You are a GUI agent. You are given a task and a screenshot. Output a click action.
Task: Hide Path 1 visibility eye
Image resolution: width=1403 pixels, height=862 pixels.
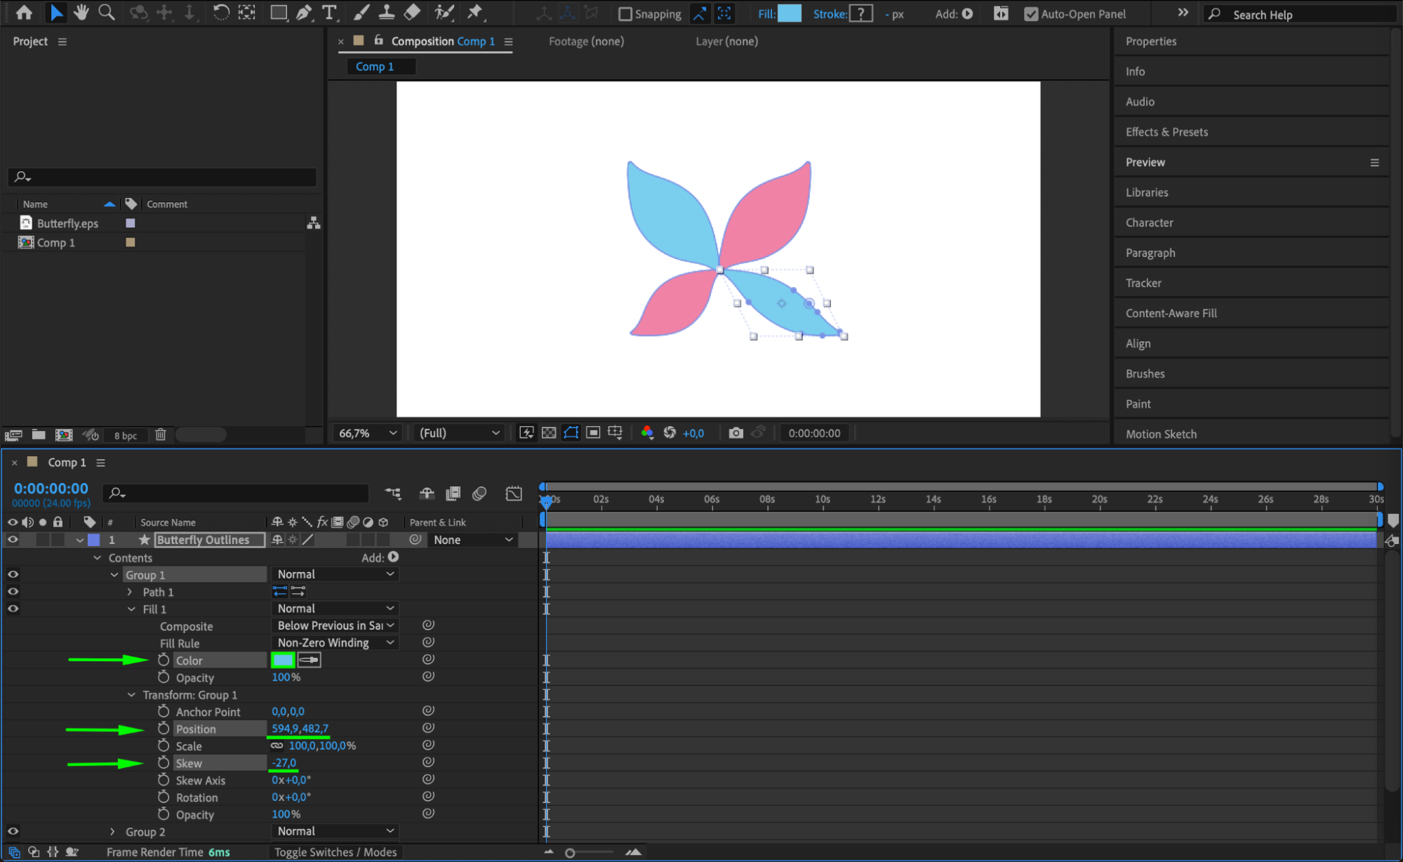click(13, 592)
